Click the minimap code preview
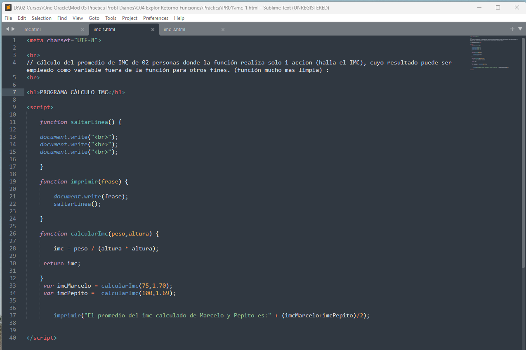 click(x=493, y=53)
